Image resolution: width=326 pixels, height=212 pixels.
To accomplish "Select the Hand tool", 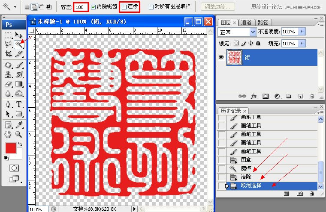I will 8,134.
